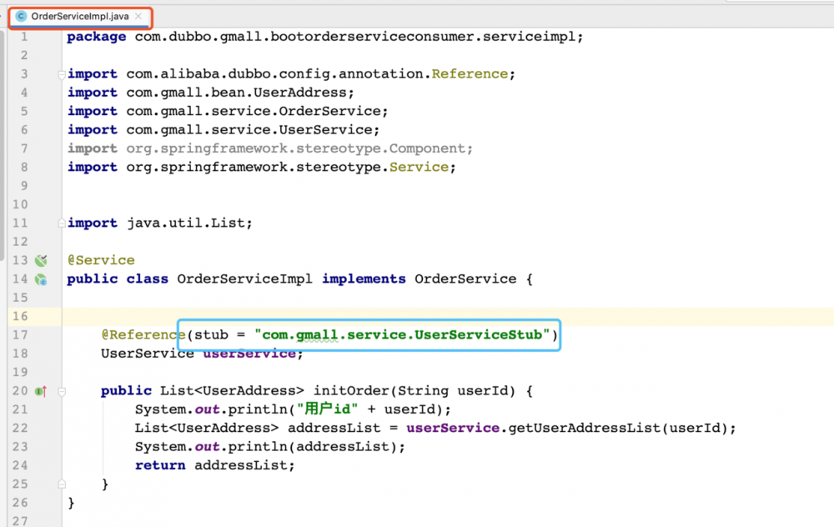
Task: Click the userService field name on line 18
Action: pos(249,354)
